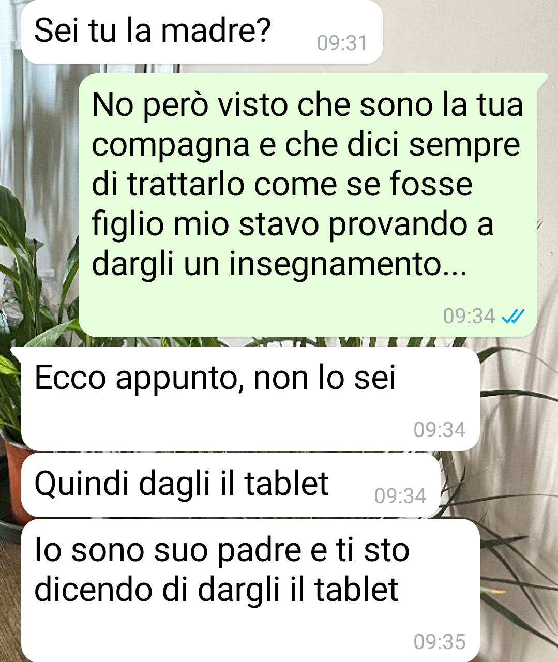Viewport: 558px width, 662px height.
Task: Tap the 09:34 time beside the check marks
Action: coord(469,315)
